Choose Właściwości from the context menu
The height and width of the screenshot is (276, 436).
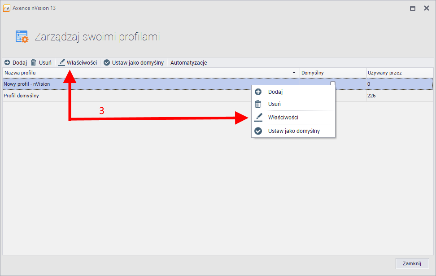[283, 118]
